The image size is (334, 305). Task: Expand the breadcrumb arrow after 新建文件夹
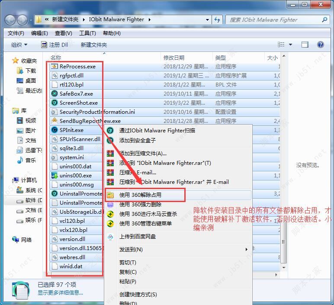[83, 19]
